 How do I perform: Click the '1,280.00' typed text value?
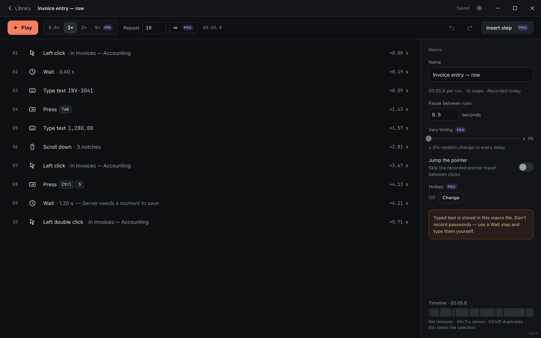80,128
